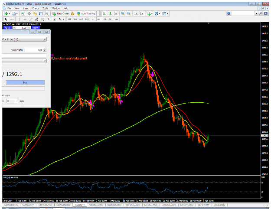The width and height of the screenshot is (271, 209).
Task: Switch chart to candlestick style
Action: point(110,13)
